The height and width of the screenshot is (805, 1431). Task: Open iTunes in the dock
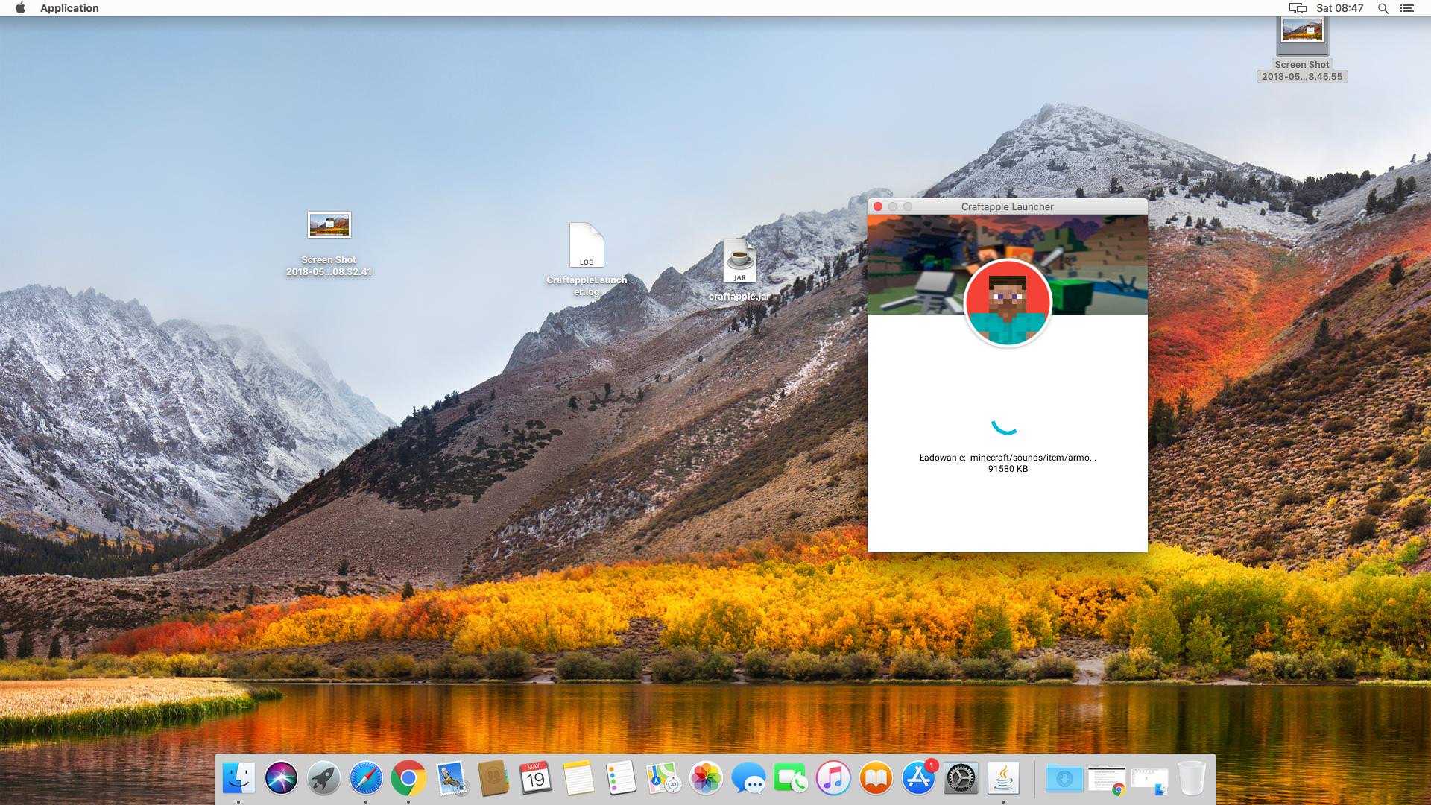click(x=833, y=779)
